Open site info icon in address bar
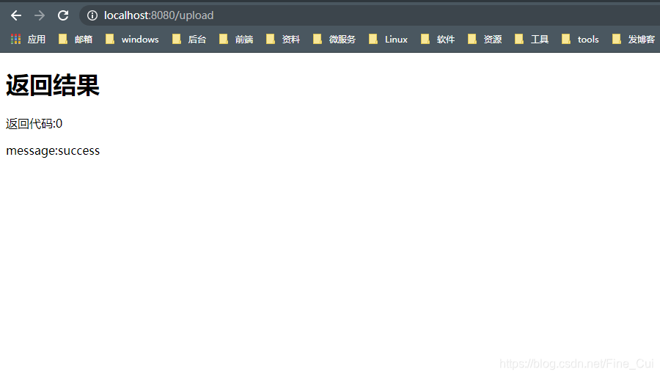Image resolution: width=660 pixels, height=377 pixels. [x=92, y=15]
